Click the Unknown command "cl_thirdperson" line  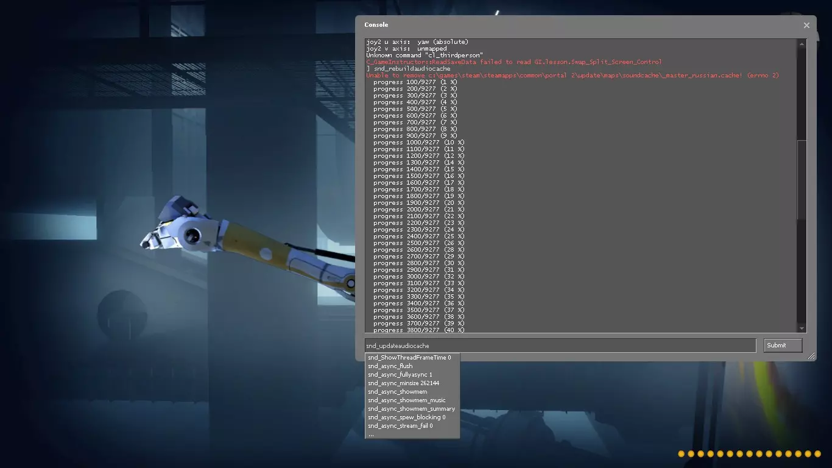[425, 55]
